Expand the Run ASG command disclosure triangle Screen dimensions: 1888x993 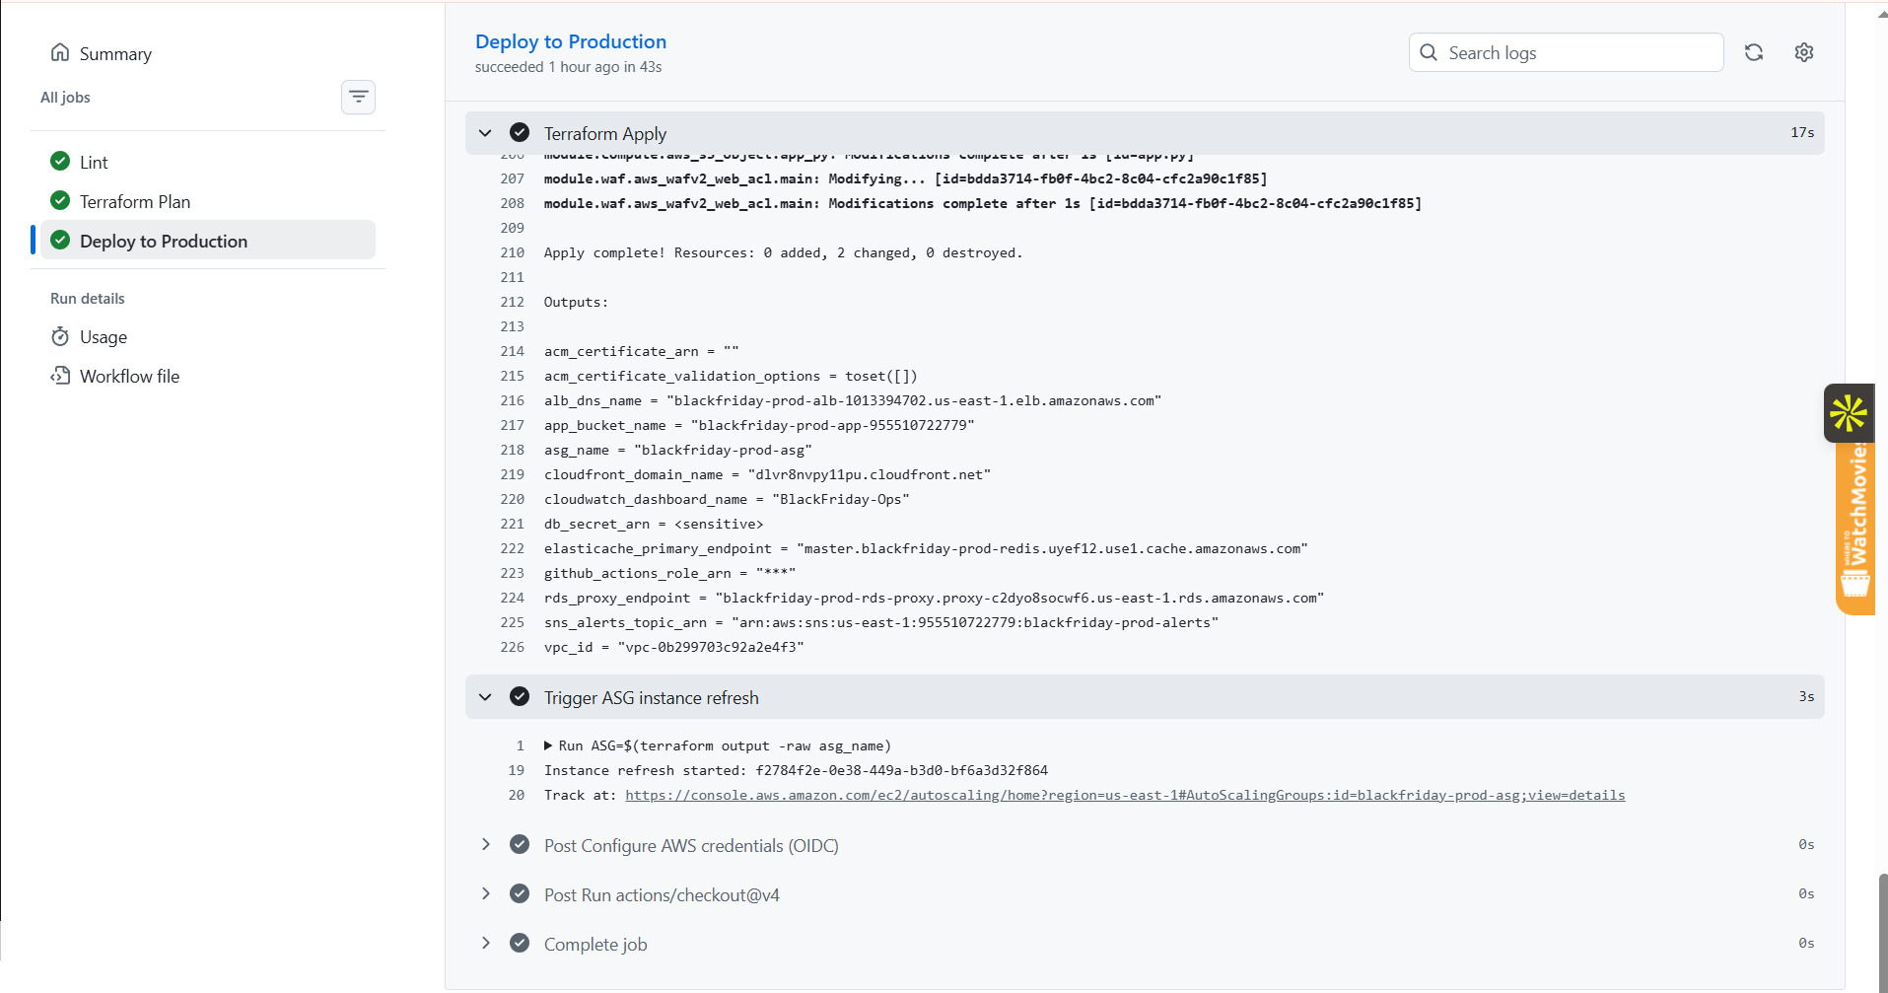pos(548,745)
